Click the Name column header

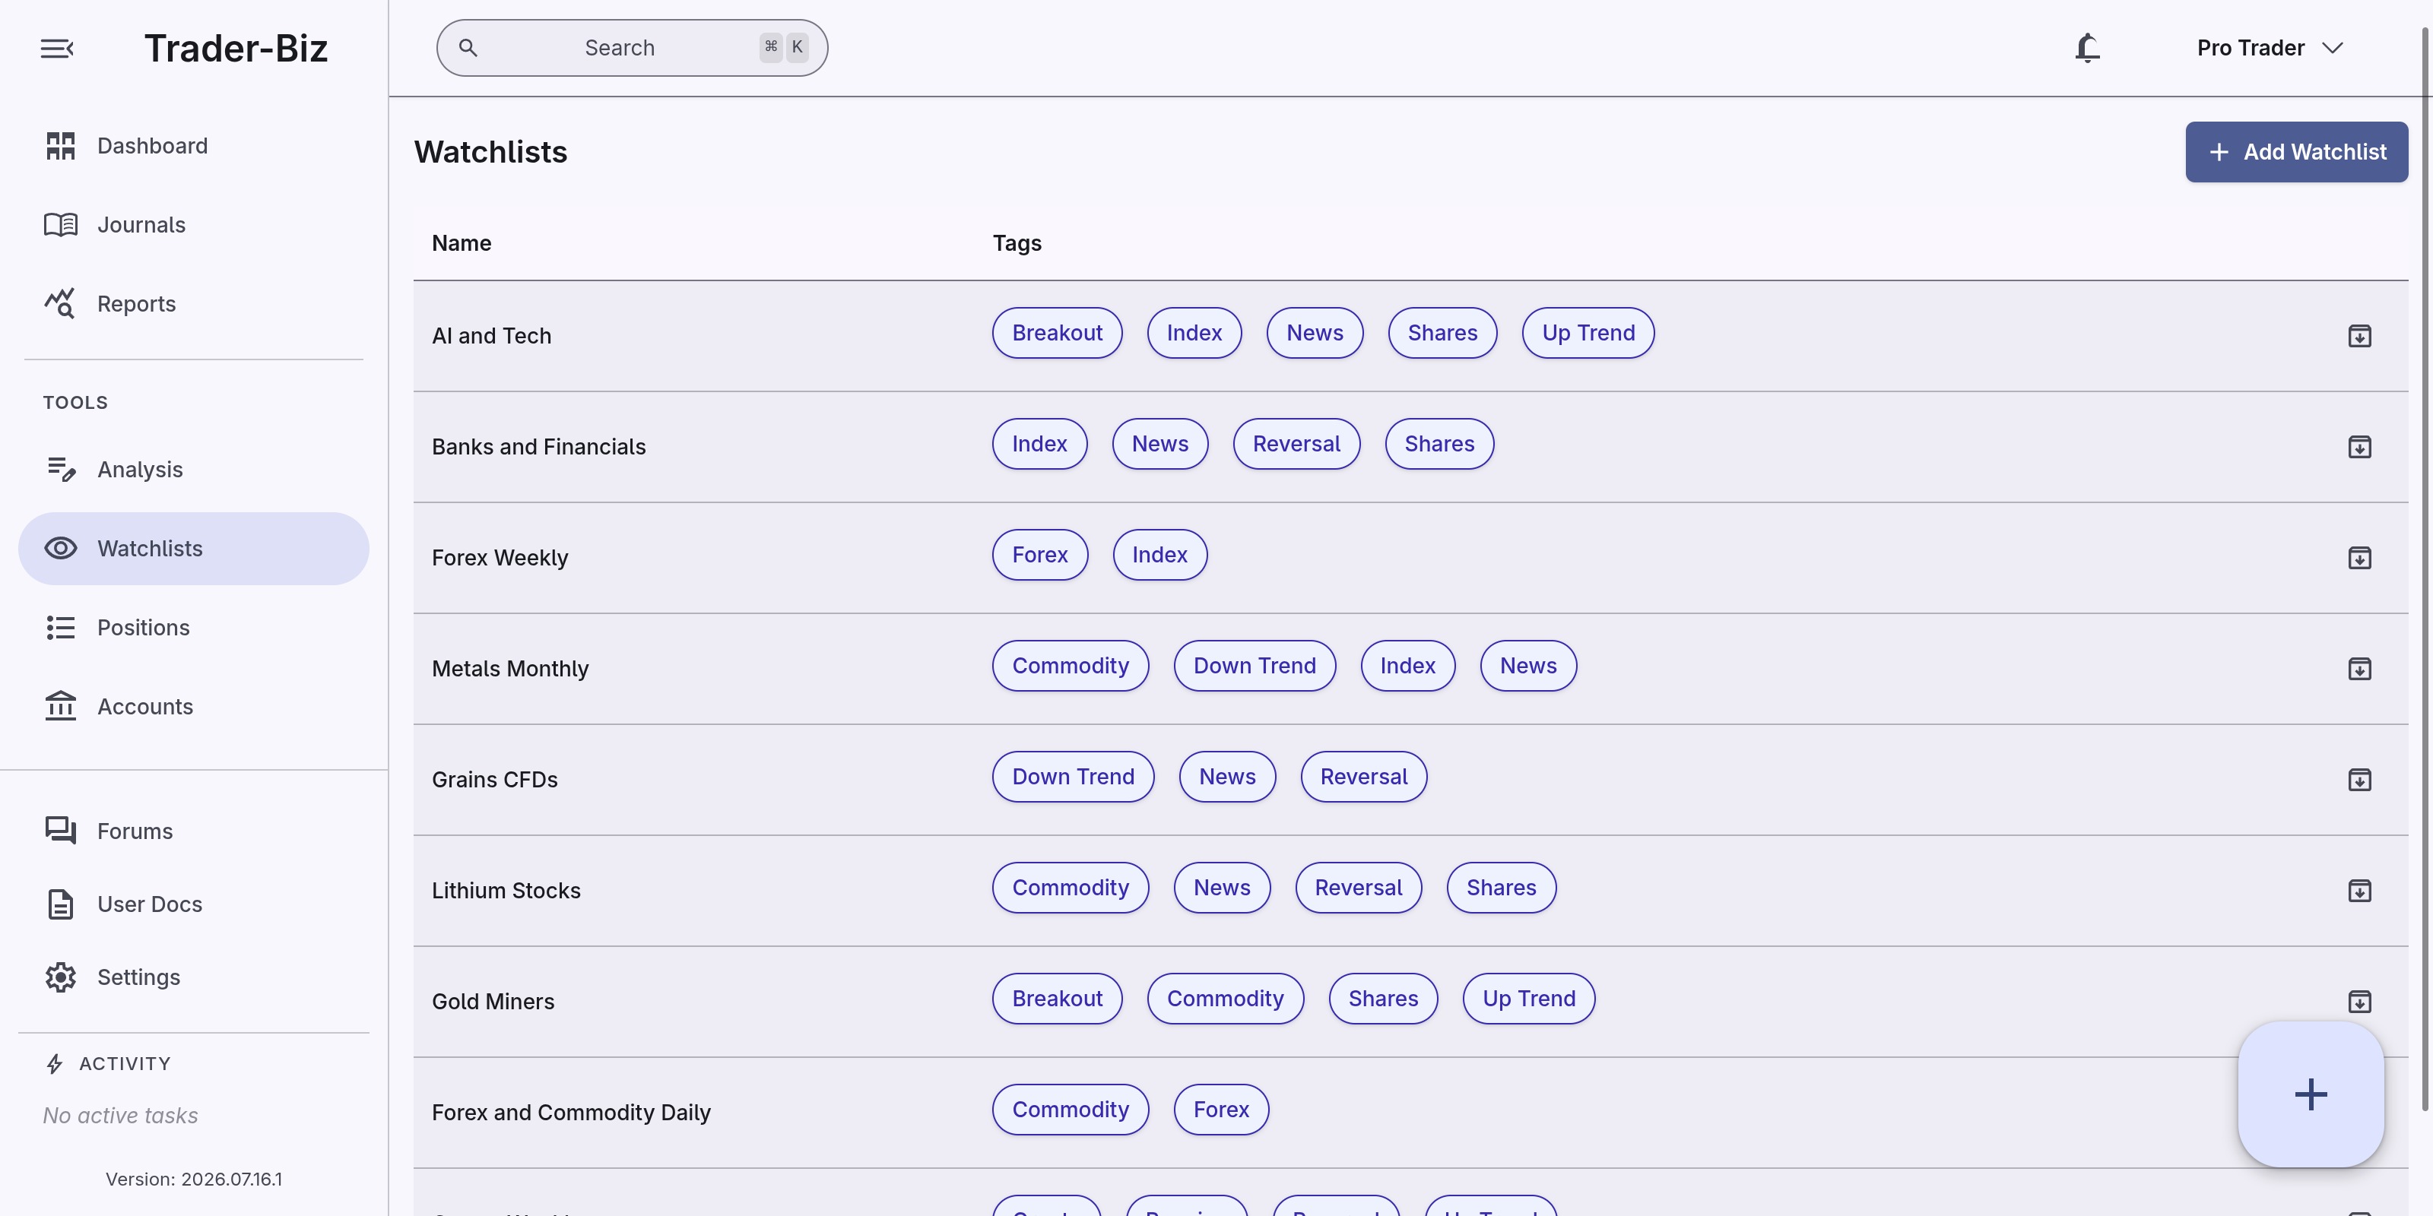coord(461,243)
